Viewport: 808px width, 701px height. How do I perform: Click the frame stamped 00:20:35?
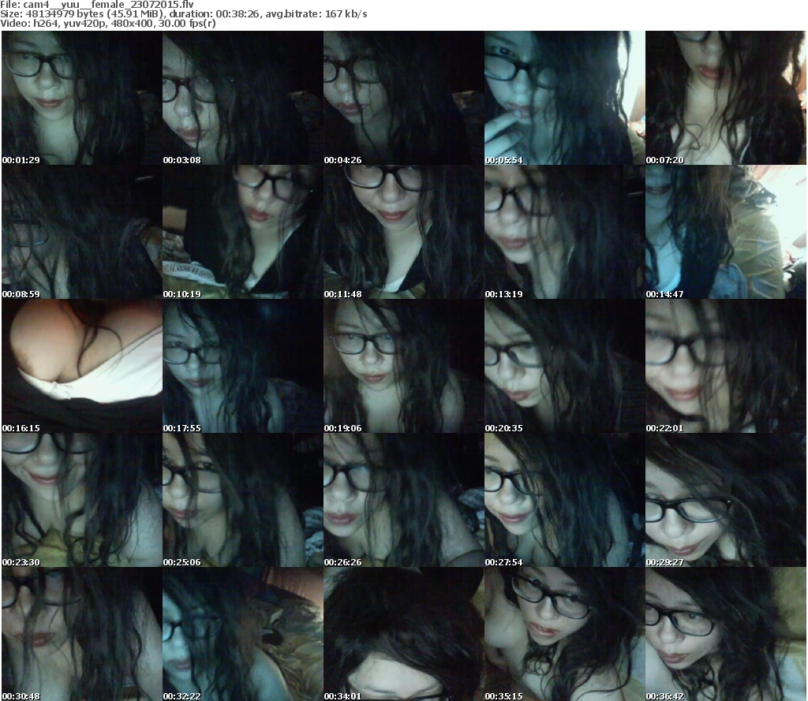coord(564,366)
